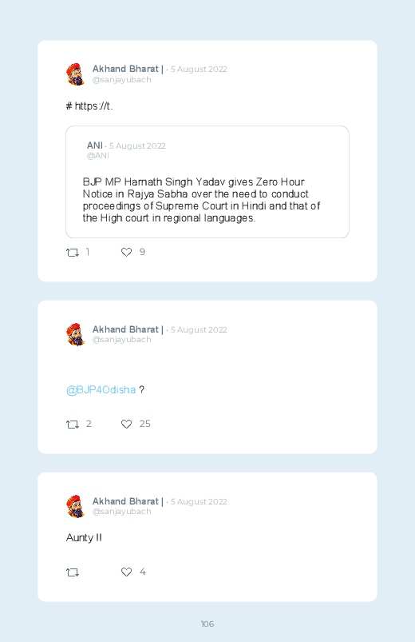Click @sanjayubach handle on second tweet
415x642 pixels.
[x=122, y=340]
